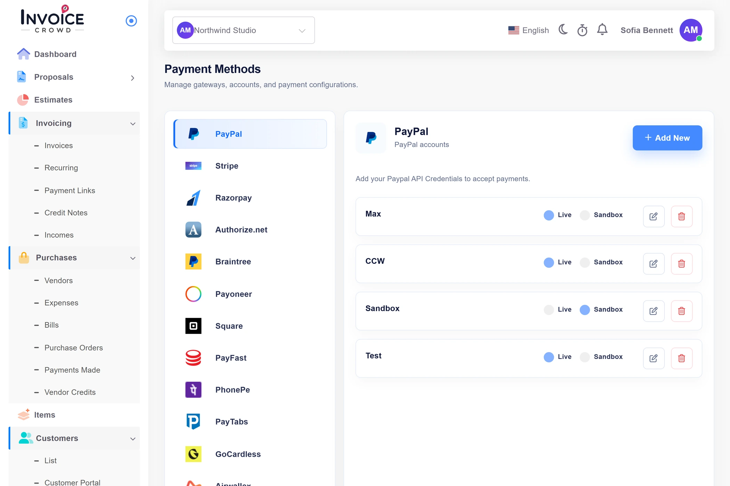Click the Stripe logo icon
730x486 pixels.
(x=193, y=166)
